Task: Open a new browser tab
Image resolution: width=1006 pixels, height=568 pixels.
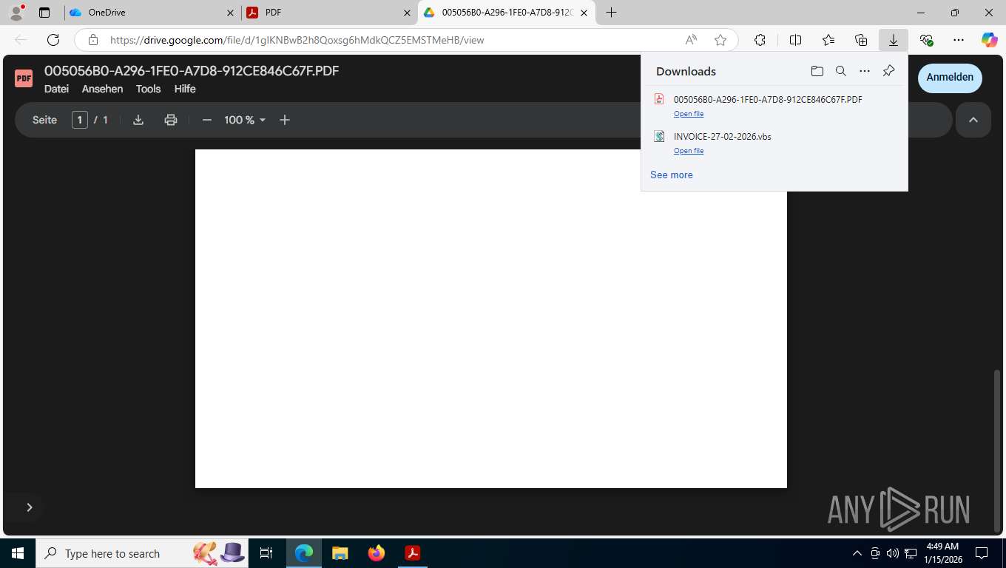Action: [x=611, y=13]
